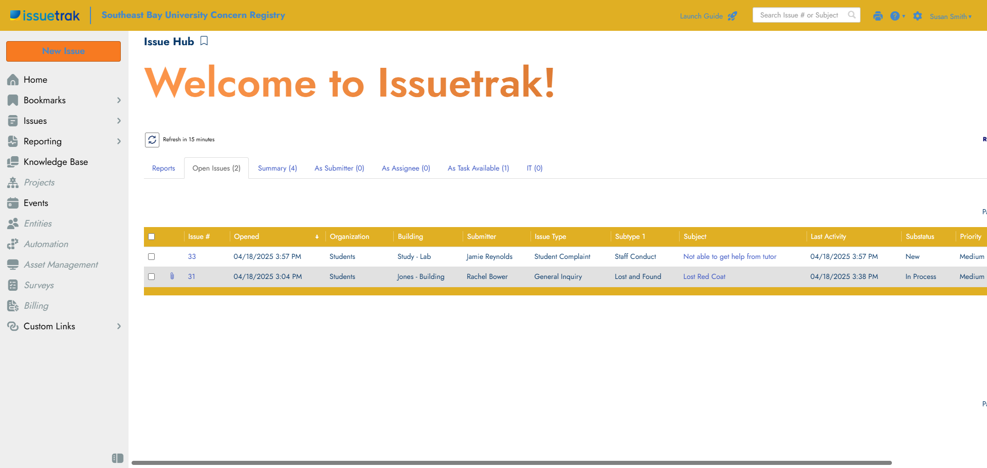Sort by the Subtype 1 column header

(x=630, y=237)
